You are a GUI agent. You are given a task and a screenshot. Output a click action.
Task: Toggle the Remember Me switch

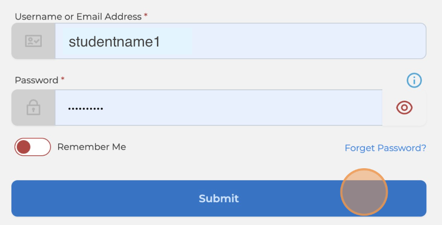pyautogui.click(x=33, y=147)
